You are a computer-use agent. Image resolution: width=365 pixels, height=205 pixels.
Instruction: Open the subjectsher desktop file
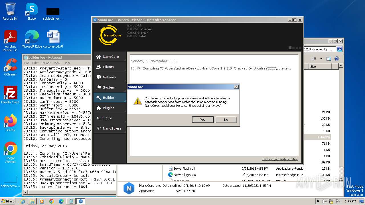[x=53, y=14]
